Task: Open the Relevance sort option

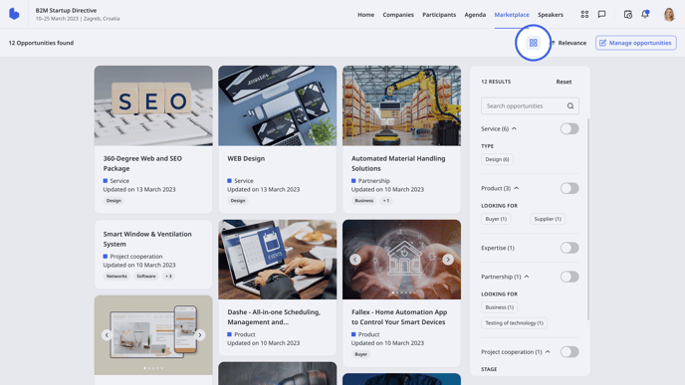Action: (x=568, y=43)
